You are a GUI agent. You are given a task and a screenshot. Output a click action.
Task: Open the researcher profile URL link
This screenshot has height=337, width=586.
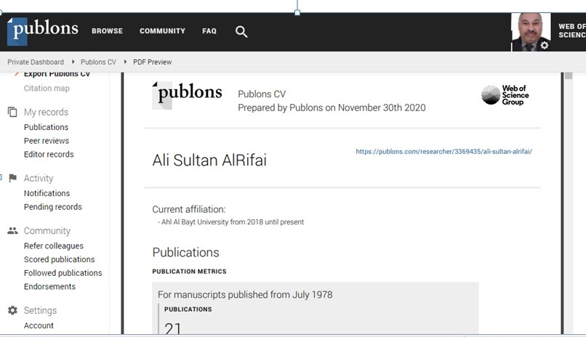443,152
